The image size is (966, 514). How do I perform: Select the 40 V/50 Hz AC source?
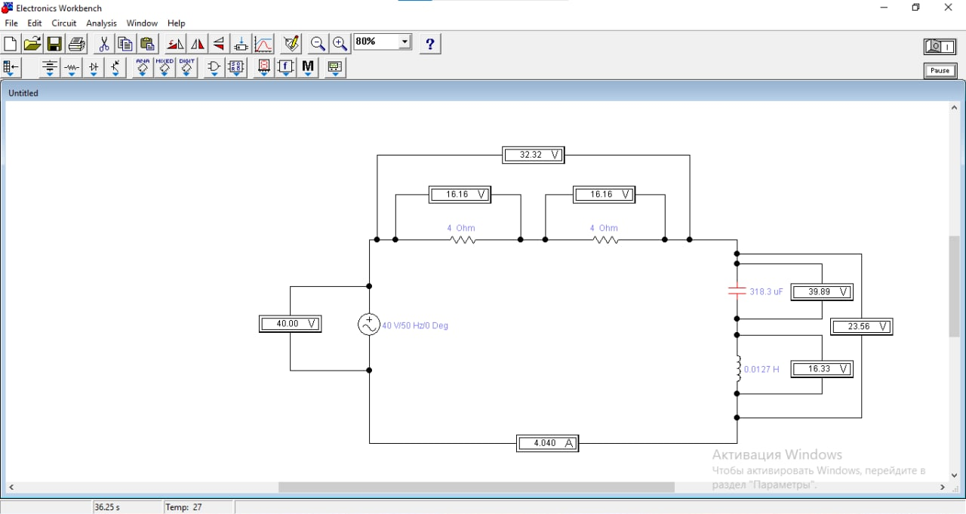(369, 325)
